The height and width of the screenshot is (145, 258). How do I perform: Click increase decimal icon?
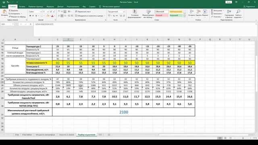pyautogui.click(x=121, y=16)
